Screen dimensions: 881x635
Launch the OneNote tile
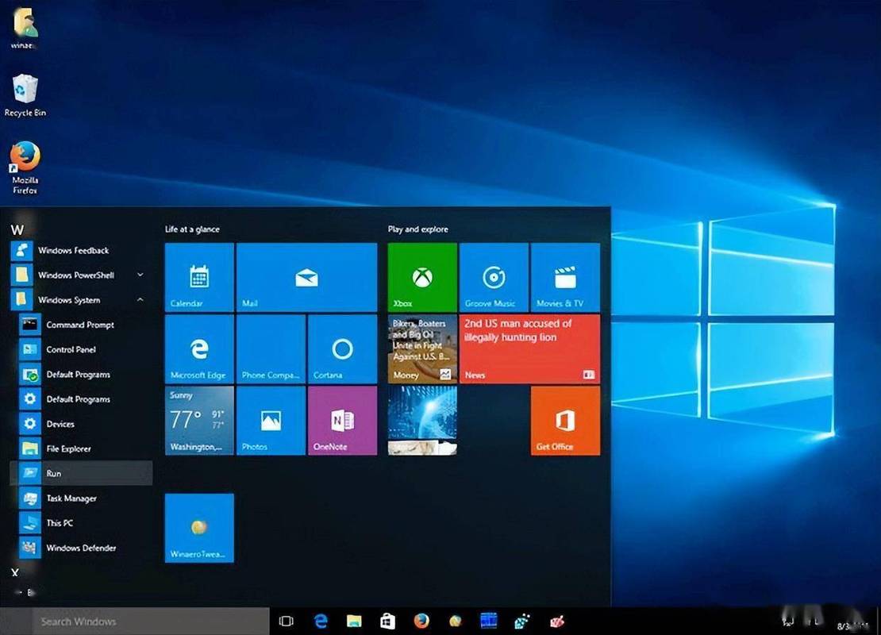pos(341,419)
